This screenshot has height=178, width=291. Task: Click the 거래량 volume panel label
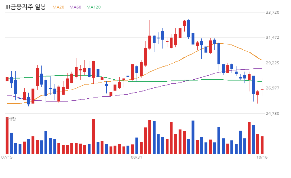tap(11, 119)
